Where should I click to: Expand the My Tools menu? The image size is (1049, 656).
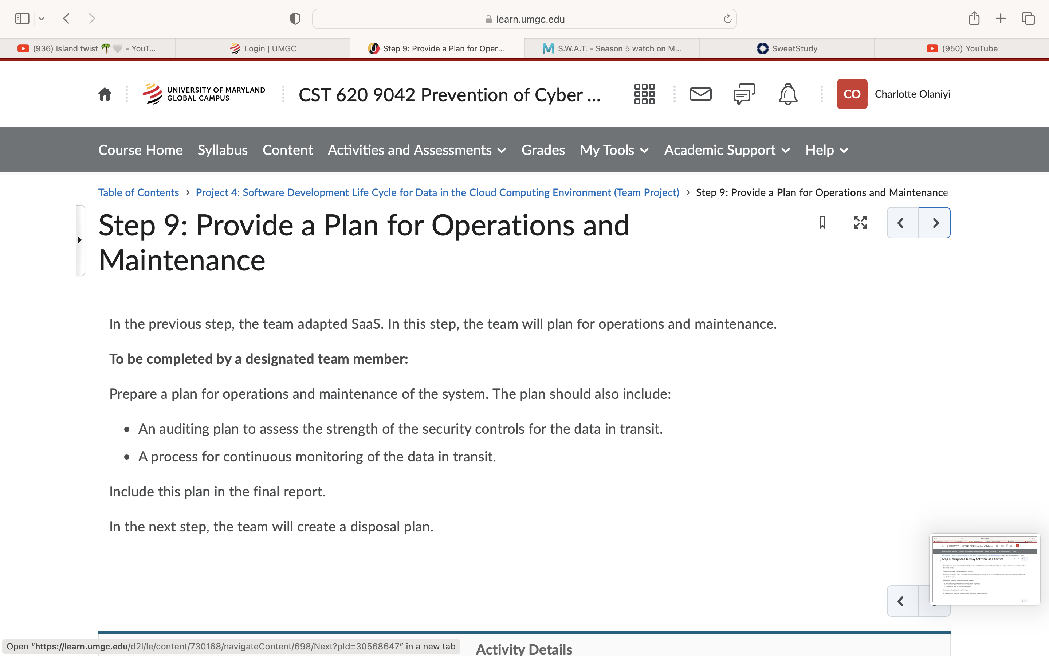tap(614, 150)
